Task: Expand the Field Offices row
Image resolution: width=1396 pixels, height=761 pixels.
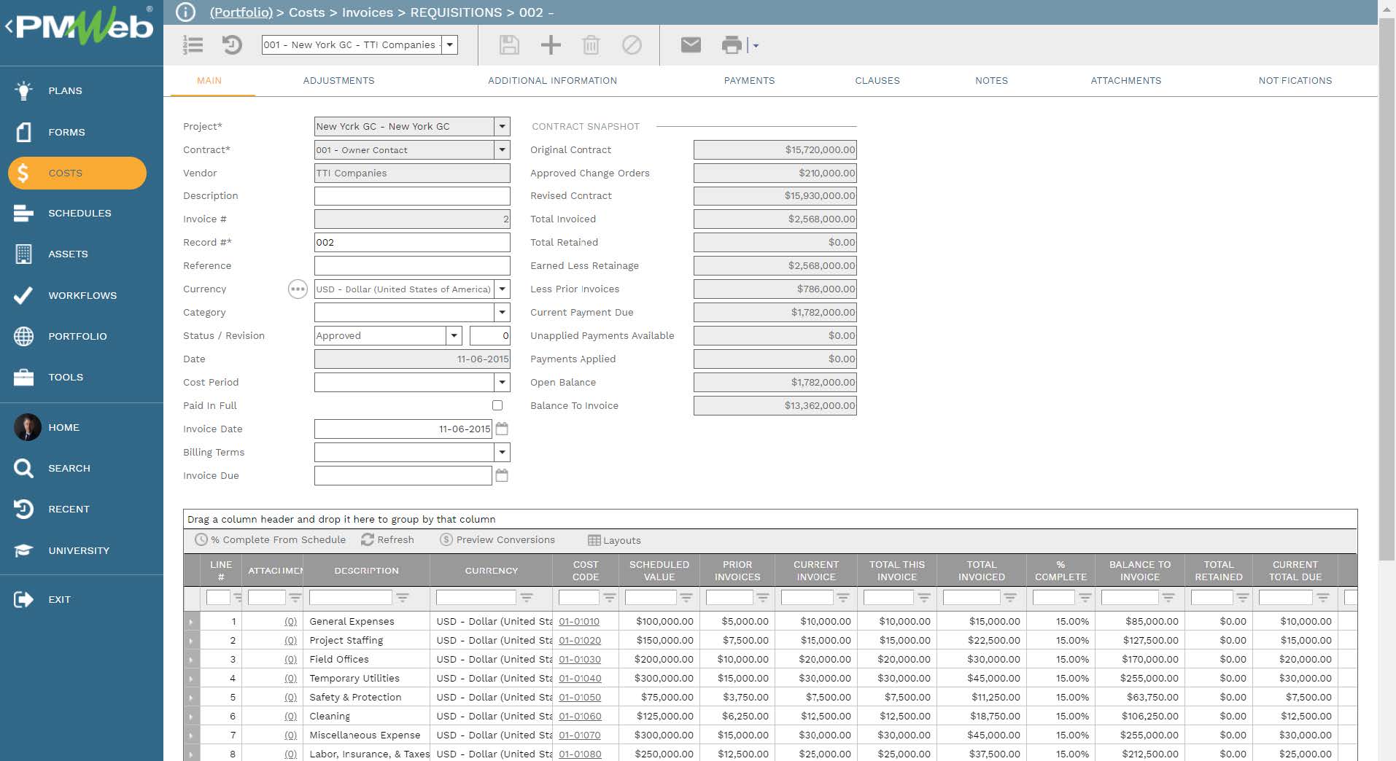Action: pos(191,660)
